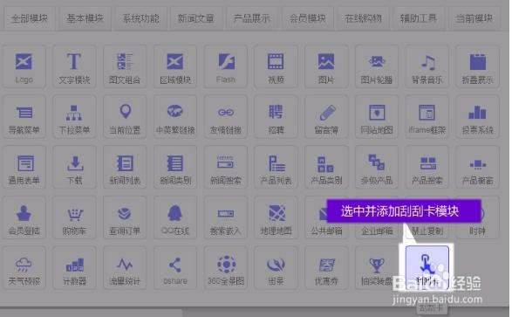
Task: Add the bshare sharing module
Action: pos(175,268)
